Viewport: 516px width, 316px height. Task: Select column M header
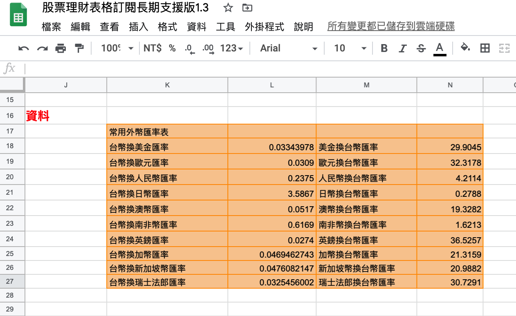point(366,85)
